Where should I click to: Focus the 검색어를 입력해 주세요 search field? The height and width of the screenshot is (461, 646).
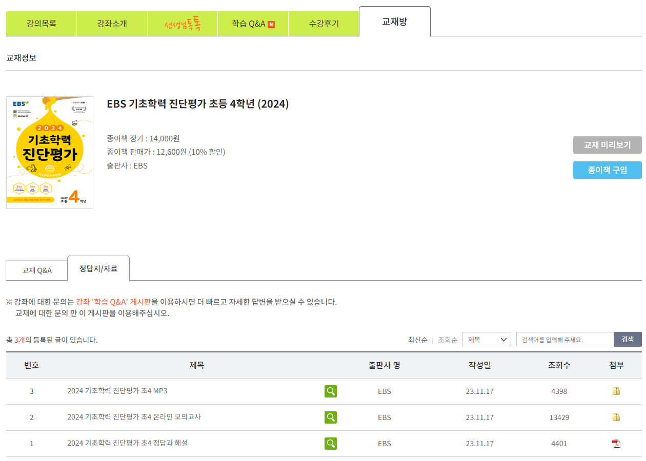pyautogui.click(x=565, y=339)
